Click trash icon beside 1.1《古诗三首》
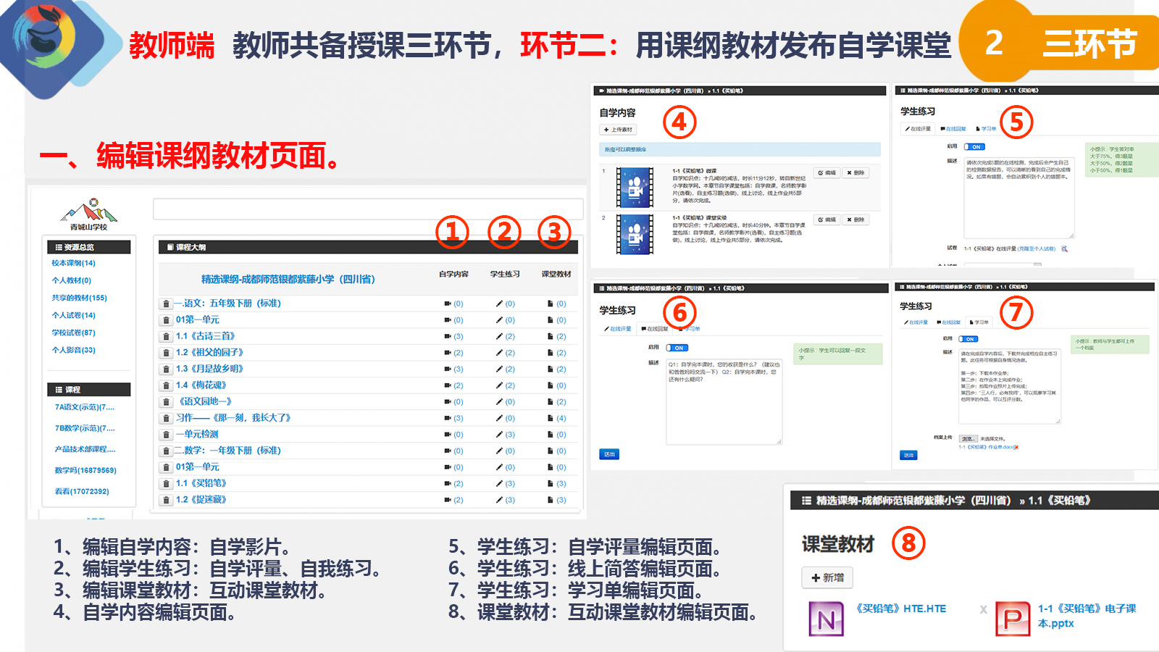This screenshot has height=652, width=1159. click(166, 337)
